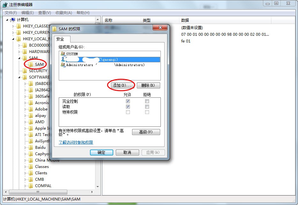
Task: Click the Administrators group icon
Action: (x=63, y=65)
